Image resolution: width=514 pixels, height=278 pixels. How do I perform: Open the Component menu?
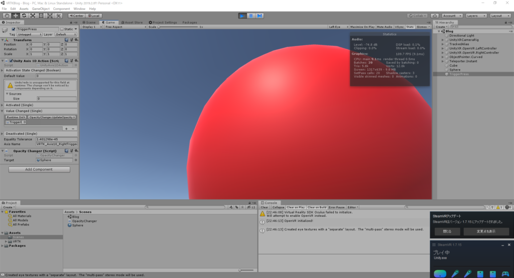click(x=61, y=9)
